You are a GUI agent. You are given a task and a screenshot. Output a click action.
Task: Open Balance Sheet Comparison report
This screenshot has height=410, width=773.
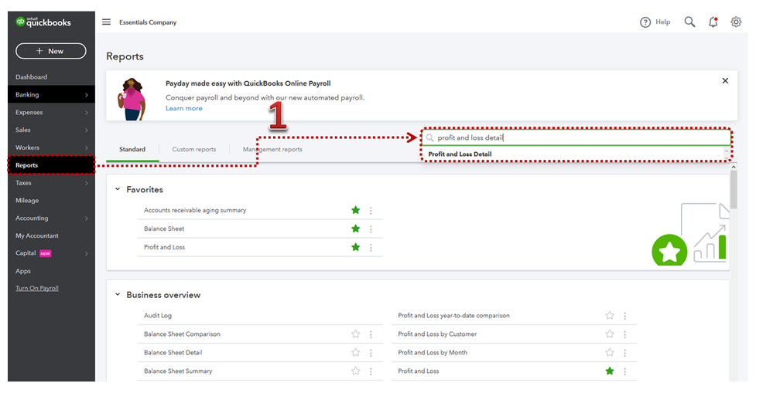[182, 334]
